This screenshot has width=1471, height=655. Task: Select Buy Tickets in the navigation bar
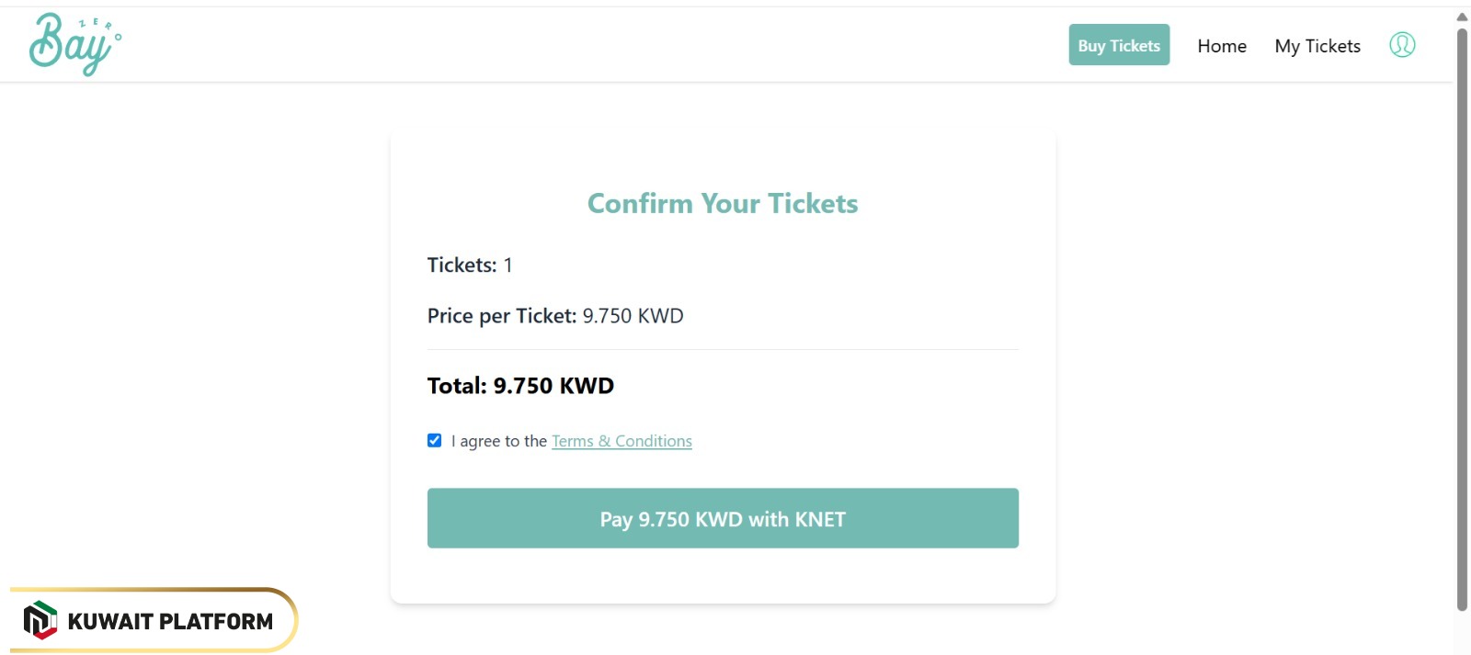click(x=1119, y=44)
